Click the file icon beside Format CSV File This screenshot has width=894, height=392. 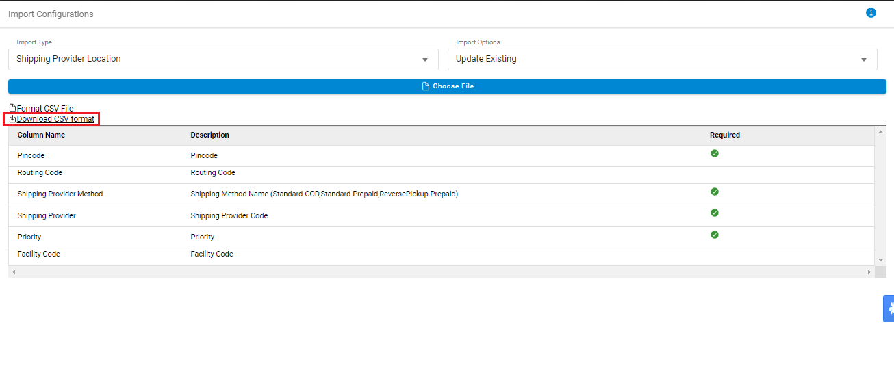coord(12,108)
